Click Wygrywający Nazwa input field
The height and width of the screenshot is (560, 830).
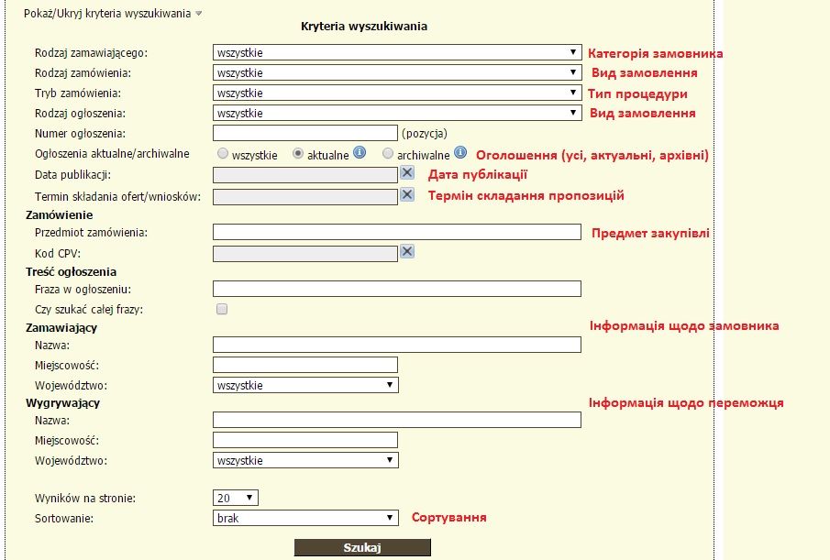396,420
